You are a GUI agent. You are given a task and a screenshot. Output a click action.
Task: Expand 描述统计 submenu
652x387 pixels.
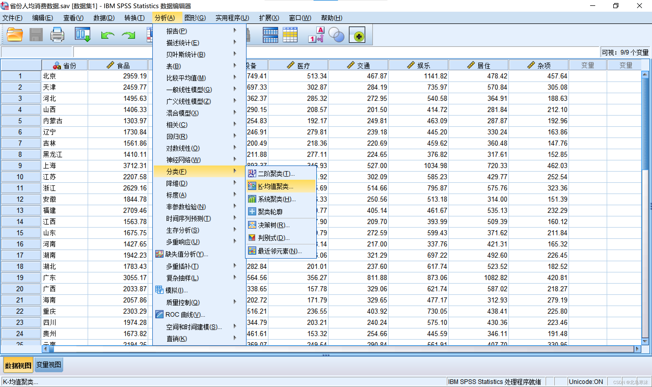[199, 43]
